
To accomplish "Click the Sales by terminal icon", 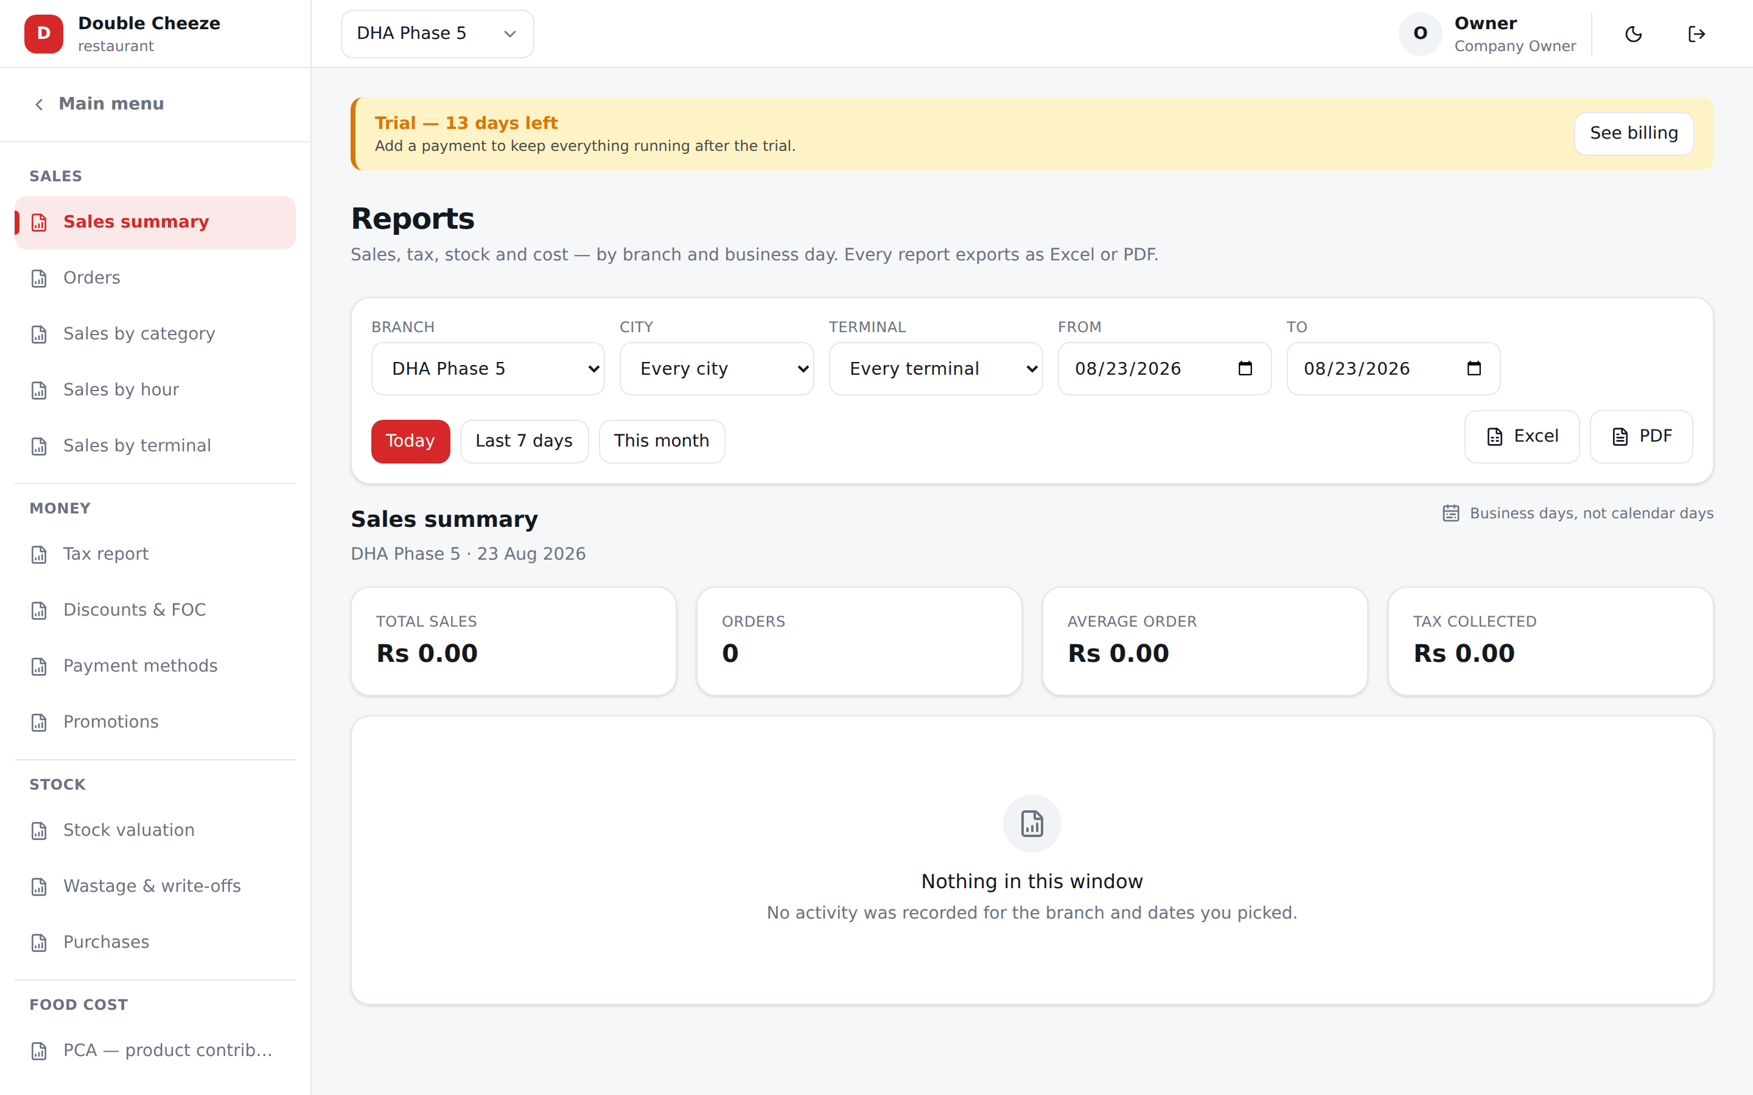I will [x=39, y=446].
